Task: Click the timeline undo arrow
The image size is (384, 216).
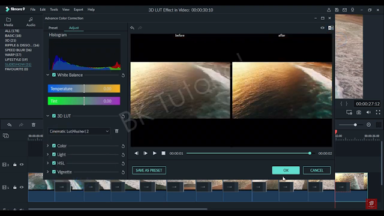Action: pyautogui.click(x=10, y=125)
